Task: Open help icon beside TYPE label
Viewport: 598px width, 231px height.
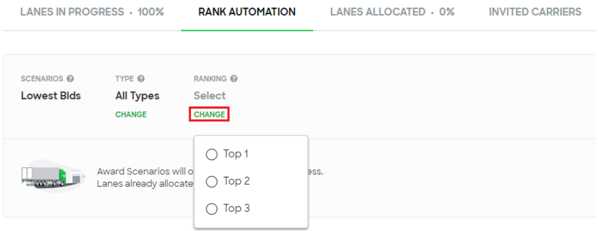Action: 141,79
